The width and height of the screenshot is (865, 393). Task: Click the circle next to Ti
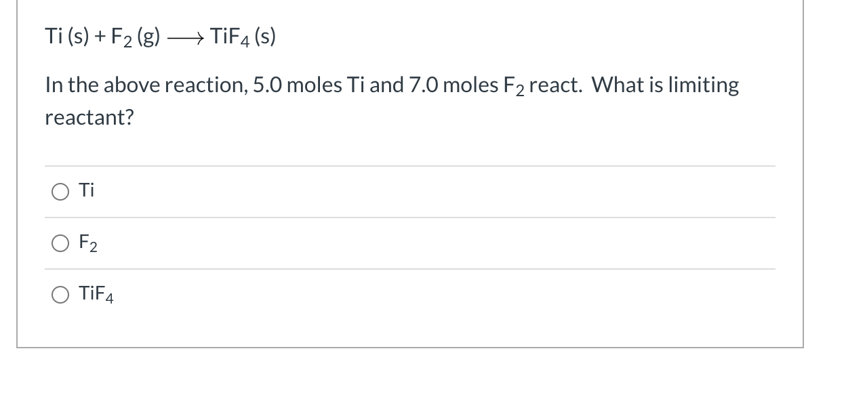click(x=60, y=192)
